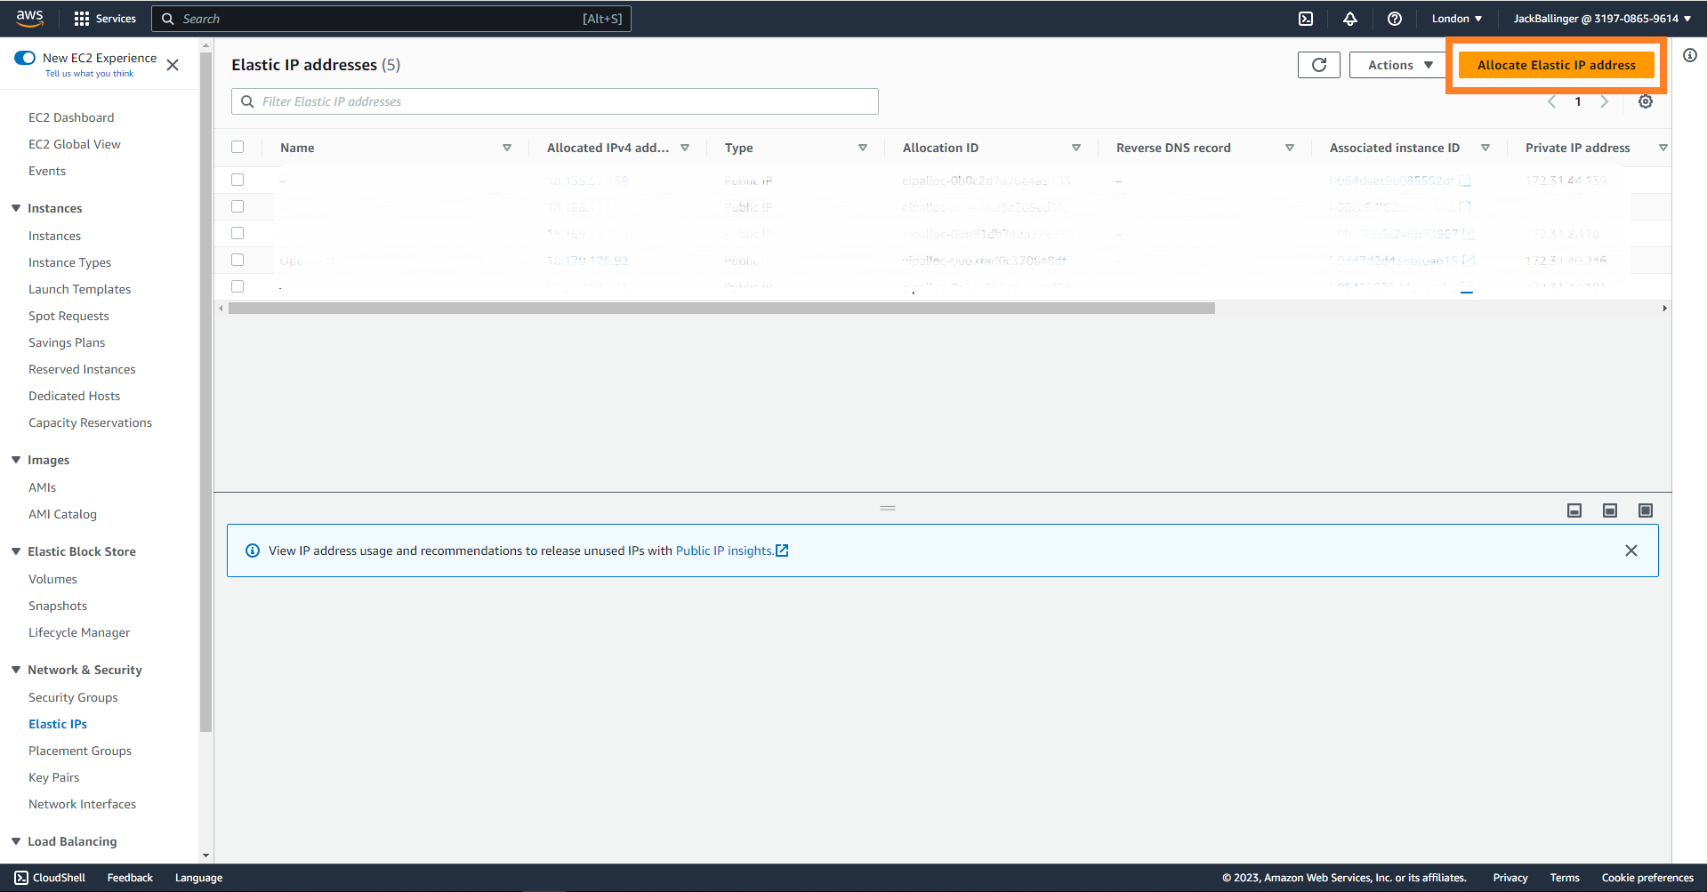1707x892 pixels.
Task: Toggle the New EC2 Experience switch
Action: click(x=25, y=58)
